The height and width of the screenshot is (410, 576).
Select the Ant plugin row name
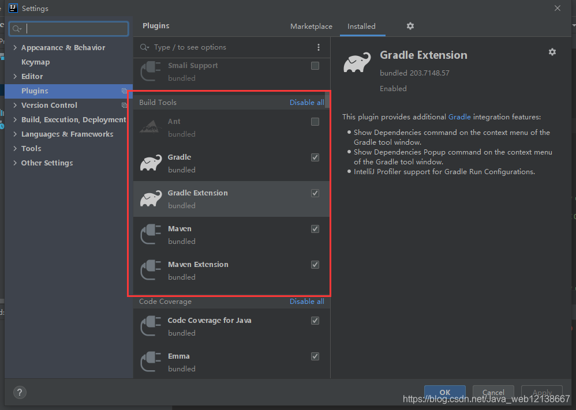pyautogui.click(x=174, y=122)
